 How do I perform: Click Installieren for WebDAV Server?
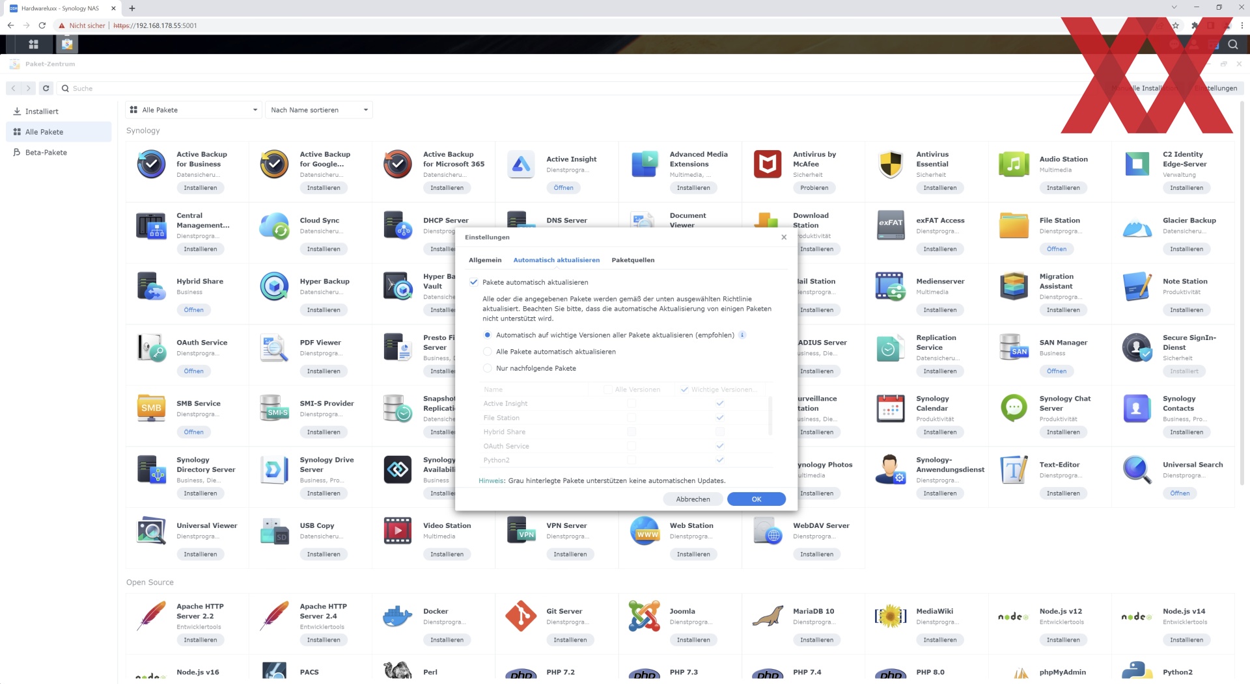pyautogui.click(x=816, y=555)
